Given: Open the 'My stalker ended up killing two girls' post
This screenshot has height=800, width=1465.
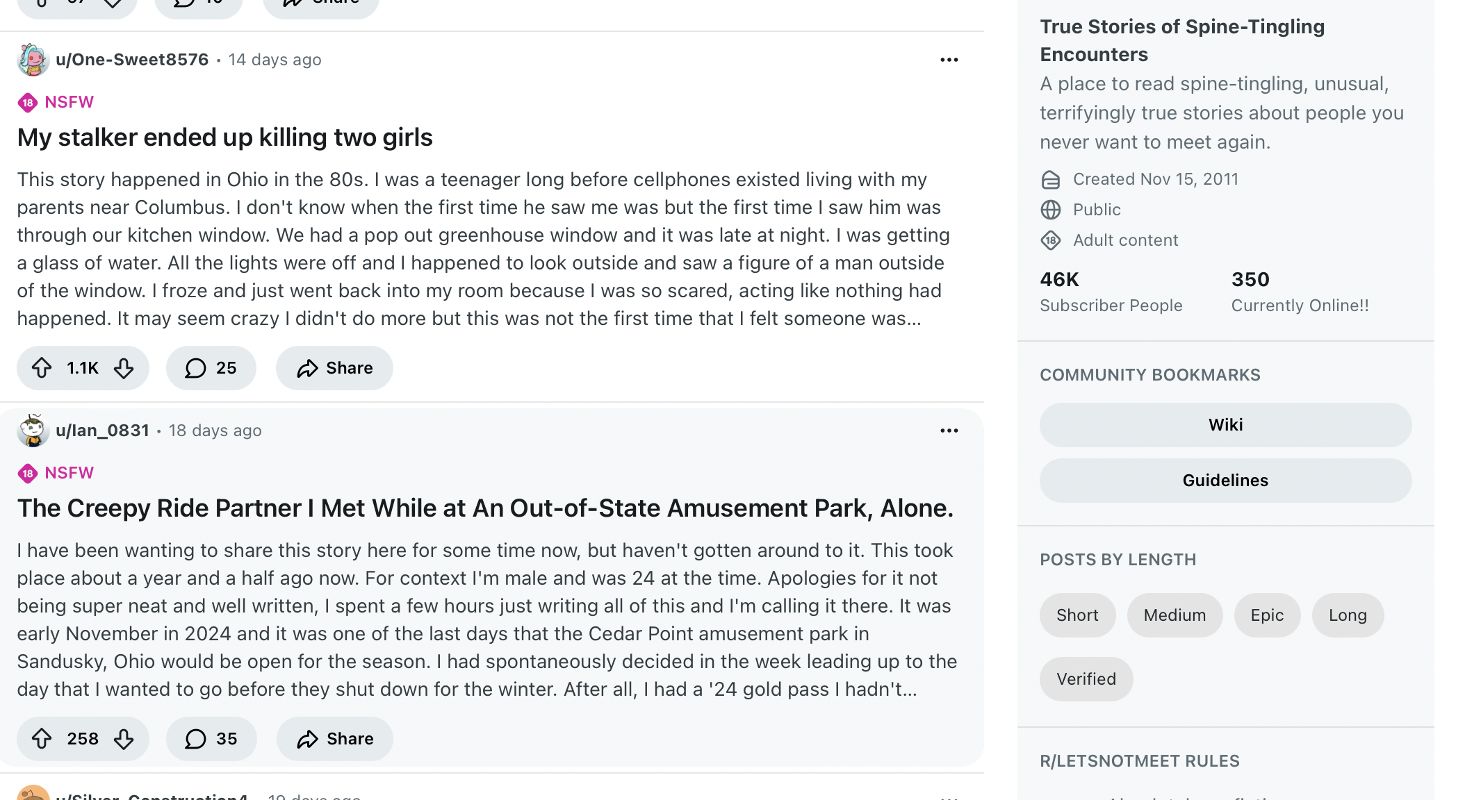Looking at the screenshot, I should point(225,137).
